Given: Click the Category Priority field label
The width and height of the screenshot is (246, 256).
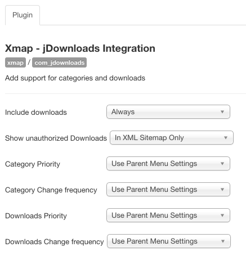Looking at the screenshot, I should click(33, 164).
